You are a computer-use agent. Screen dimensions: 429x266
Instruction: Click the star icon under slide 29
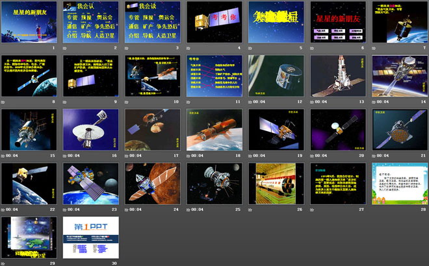pyautogui.click(x=3, y=263)
